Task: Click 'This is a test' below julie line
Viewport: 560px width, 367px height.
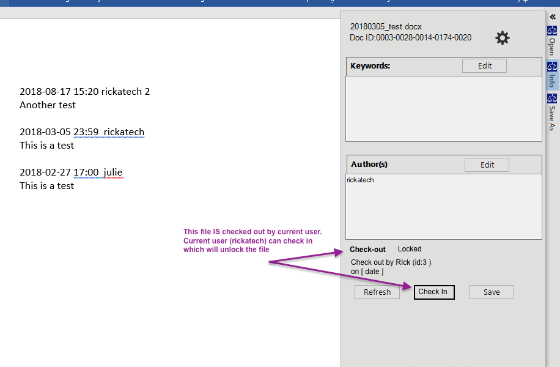Action: [47, 186]
